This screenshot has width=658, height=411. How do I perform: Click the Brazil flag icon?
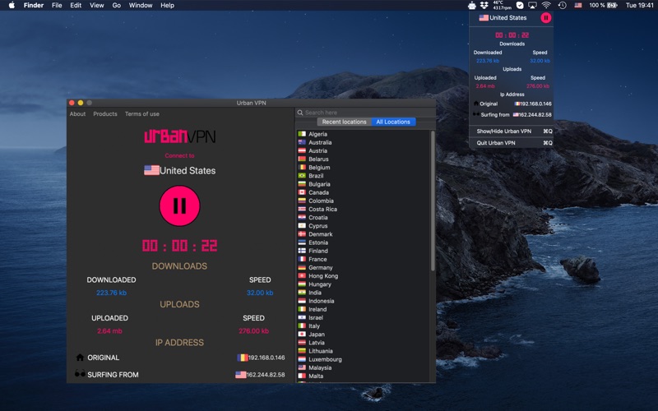point(302,176)
